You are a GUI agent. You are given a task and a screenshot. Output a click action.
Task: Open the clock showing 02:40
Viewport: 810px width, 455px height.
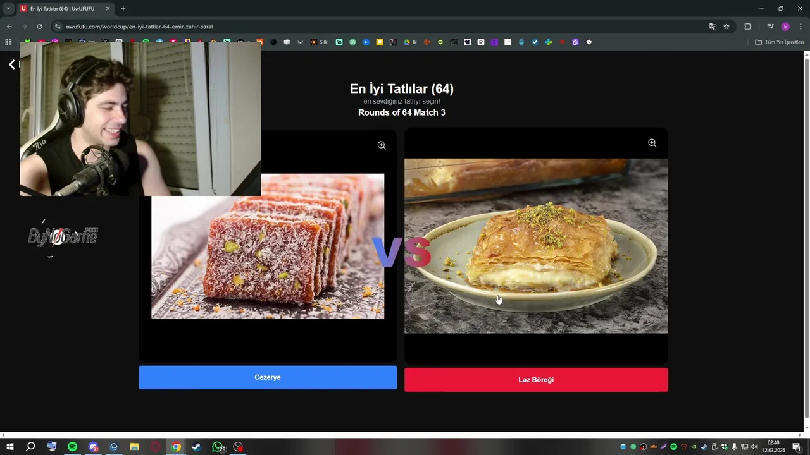click(x=773, y=447)
